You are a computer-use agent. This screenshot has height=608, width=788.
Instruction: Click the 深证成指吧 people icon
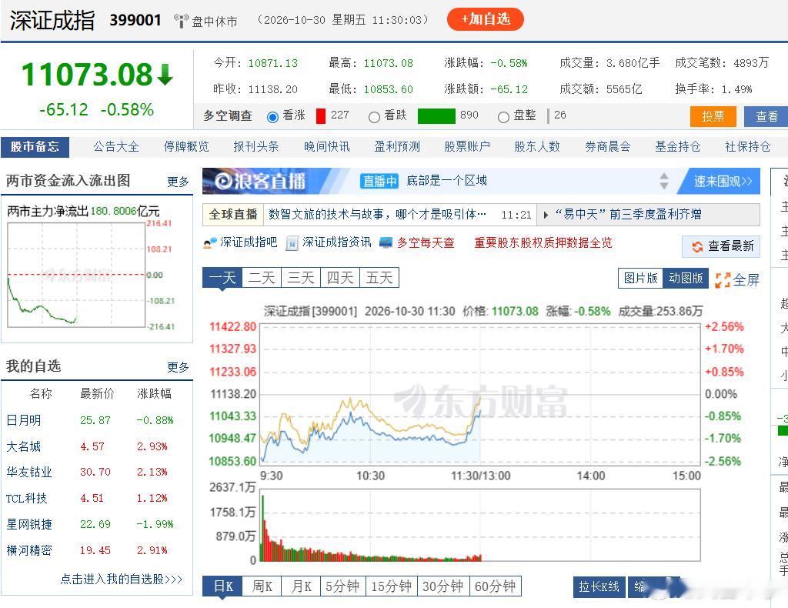click(210, 243)
